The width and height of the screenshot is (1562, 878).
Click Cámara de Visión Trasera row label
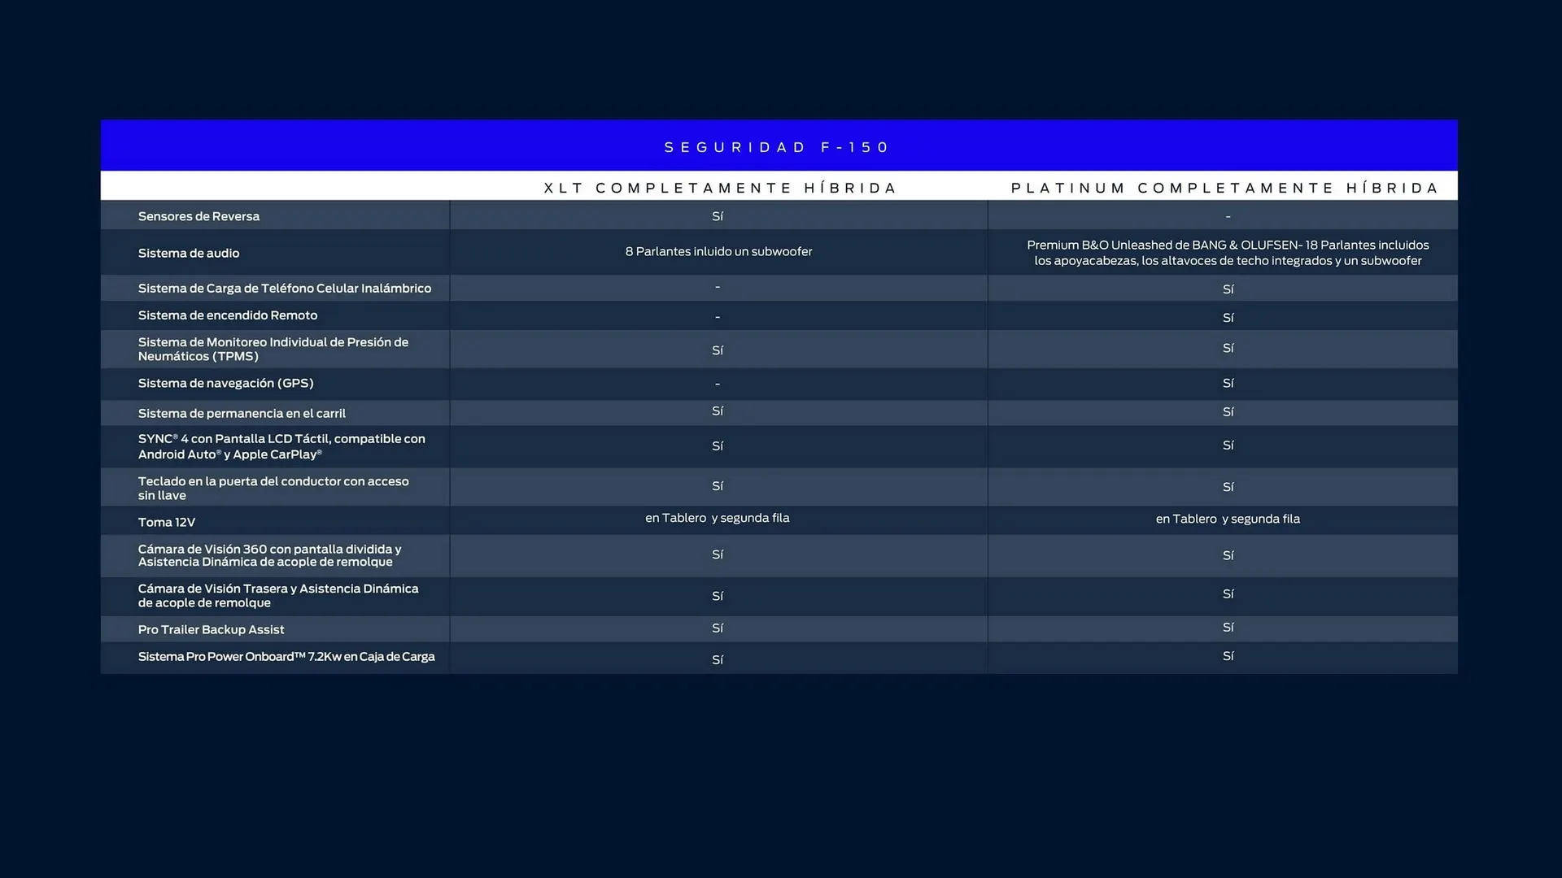277,595
